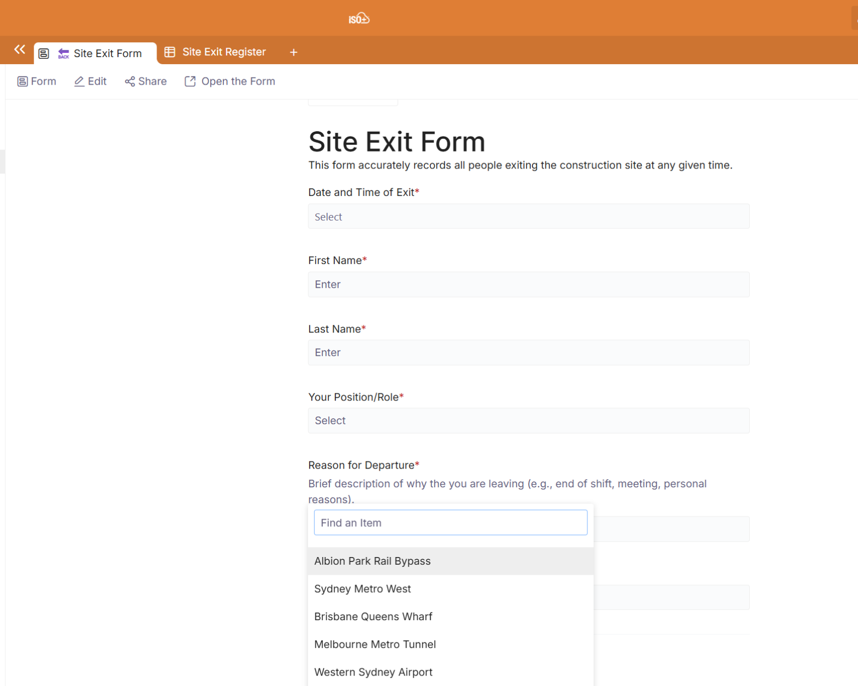The image size is (858, 686).
Task: Click the First Name input field
Action: 528,284
